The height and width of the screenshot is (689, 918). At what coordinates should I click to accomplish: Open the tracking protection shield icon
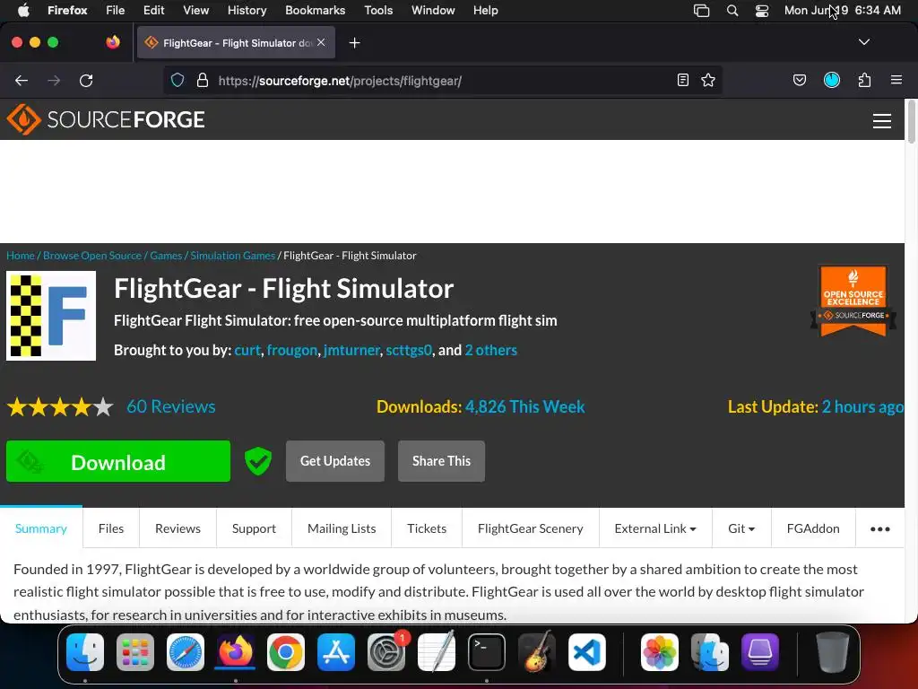pyautogui.click(x=178, y=80)
